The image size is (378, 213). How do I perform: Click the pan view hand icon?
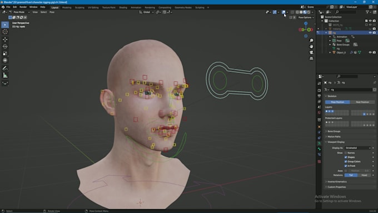pos(311,46)
